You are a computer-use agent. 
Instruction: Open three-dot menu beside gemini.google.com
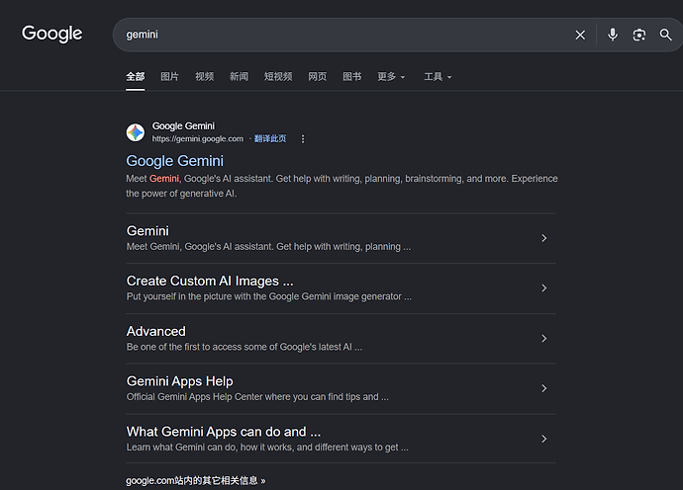click(303, 138)
